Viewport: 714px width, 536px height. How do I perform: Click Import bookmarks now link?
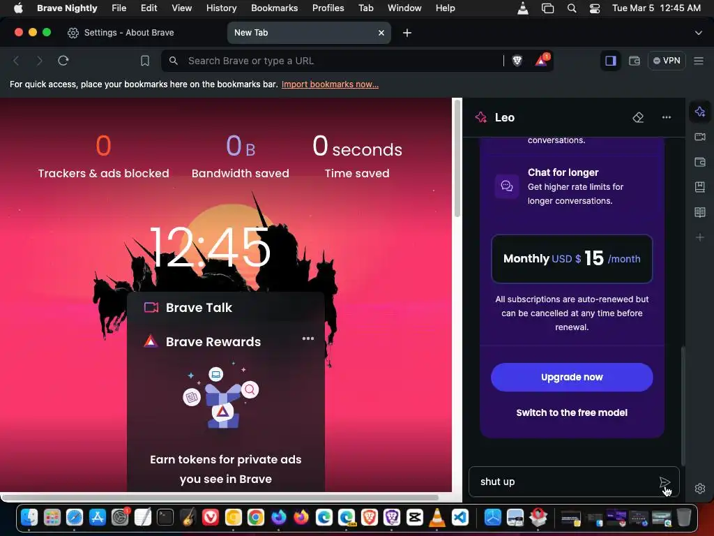(x=330, y=84)
